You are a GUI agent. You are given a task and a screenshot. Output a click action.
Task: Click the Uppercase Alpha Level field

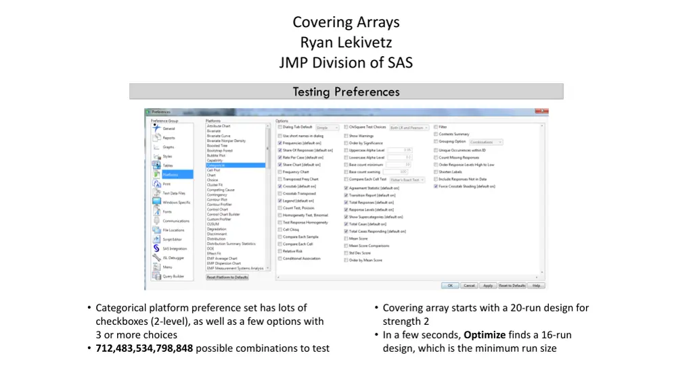point(399,151)
